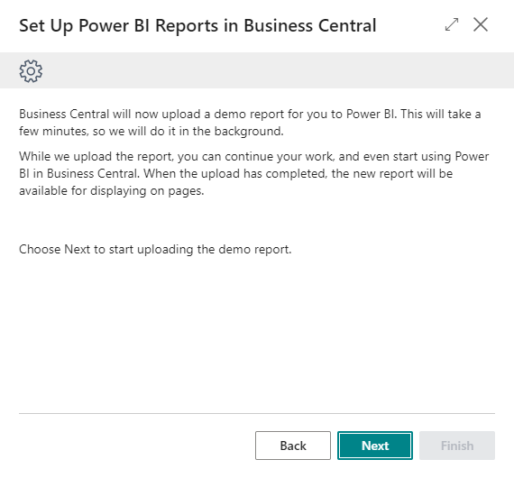Click paragraph starting 'While we upload the report'
This screenshot has width=514, height=478.
[x=253, y=173]
